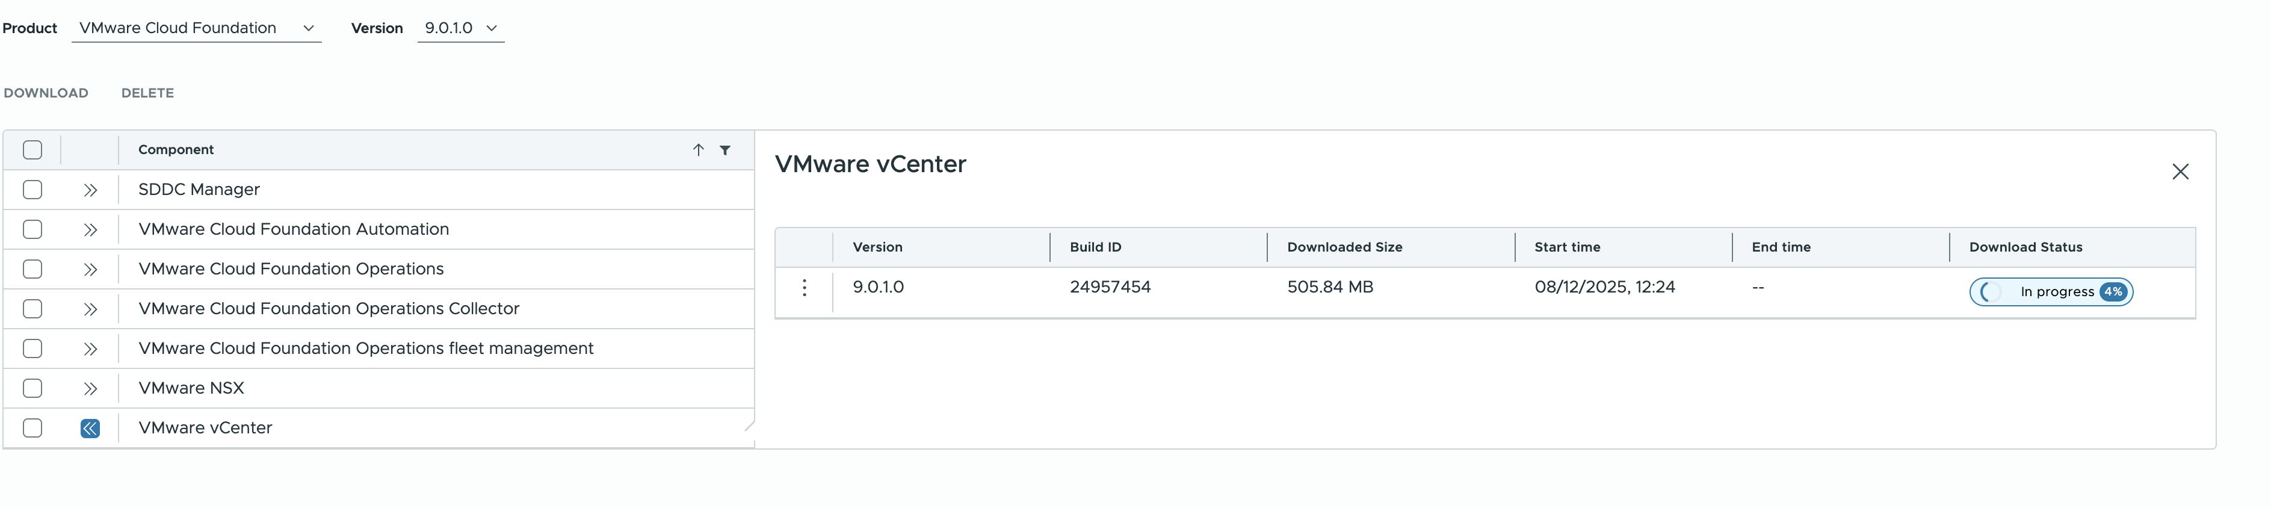Open the Component column filter icon
This screenshot has width=2271, height=508.
coord(725,150)
